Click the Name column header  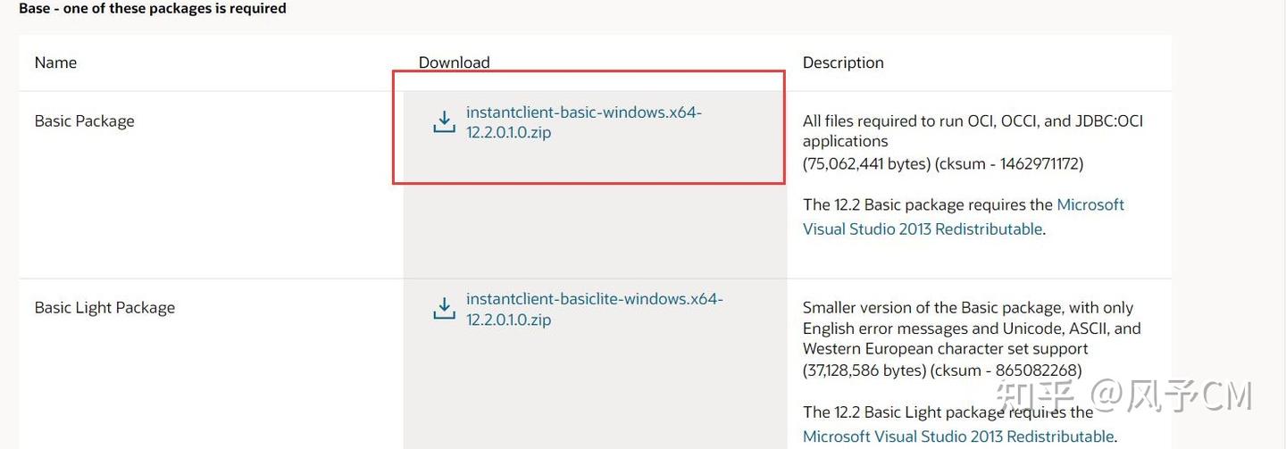pos(55,62)
